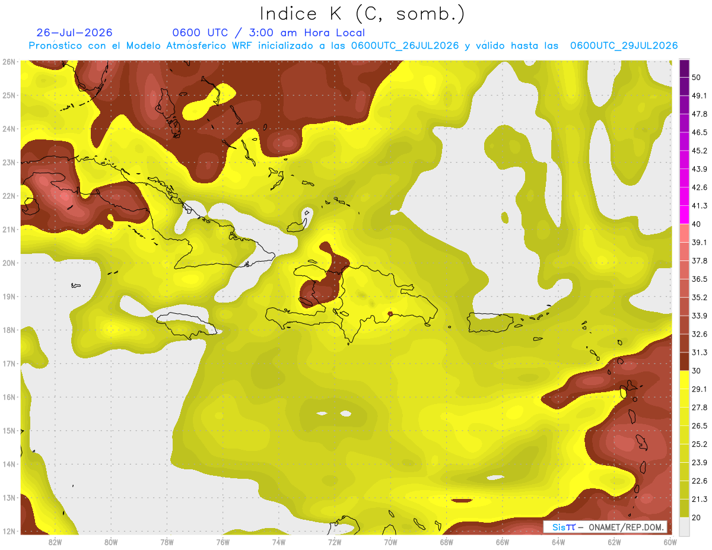Click the longitude label '70W'
Viewport: 712px width, 550px height.
390,542
